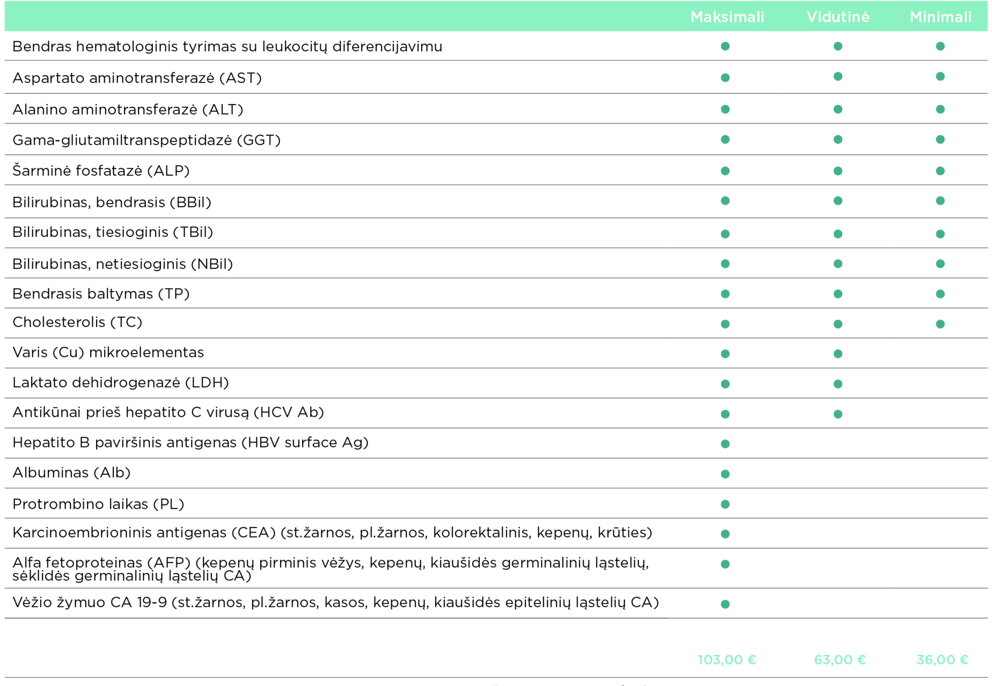The width and height of the screenshot is (992, 686).
Task: Select the 36,00 € price
Action: [x=942, y=660]
